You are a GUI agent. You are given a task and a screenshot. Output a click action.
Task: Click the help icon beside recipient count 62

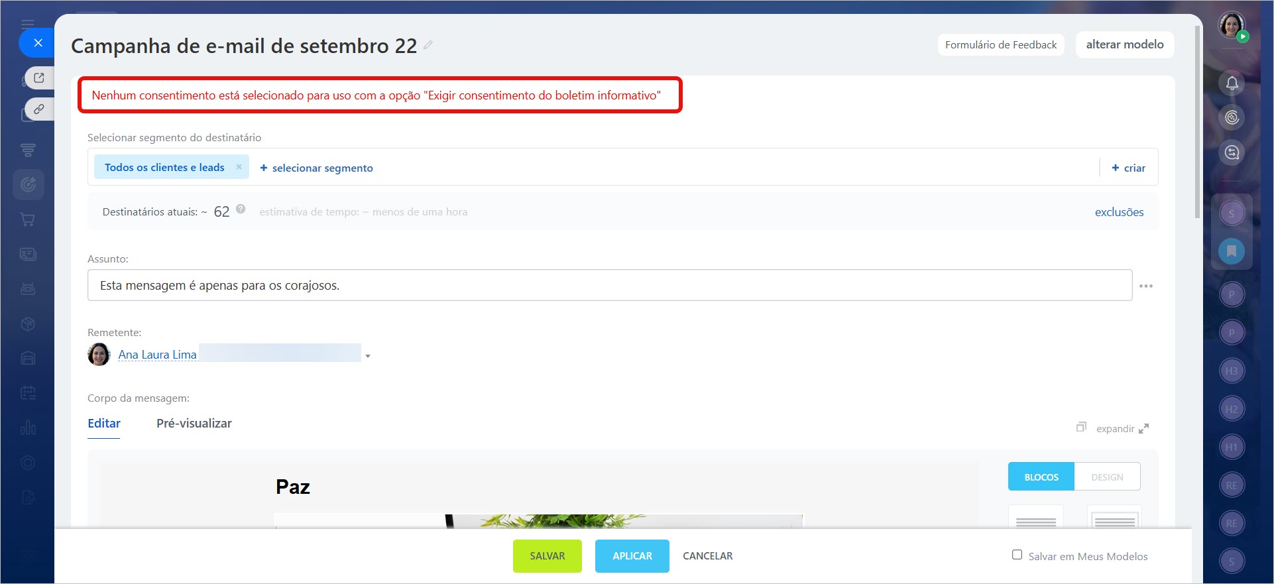(x=241, y=209)
